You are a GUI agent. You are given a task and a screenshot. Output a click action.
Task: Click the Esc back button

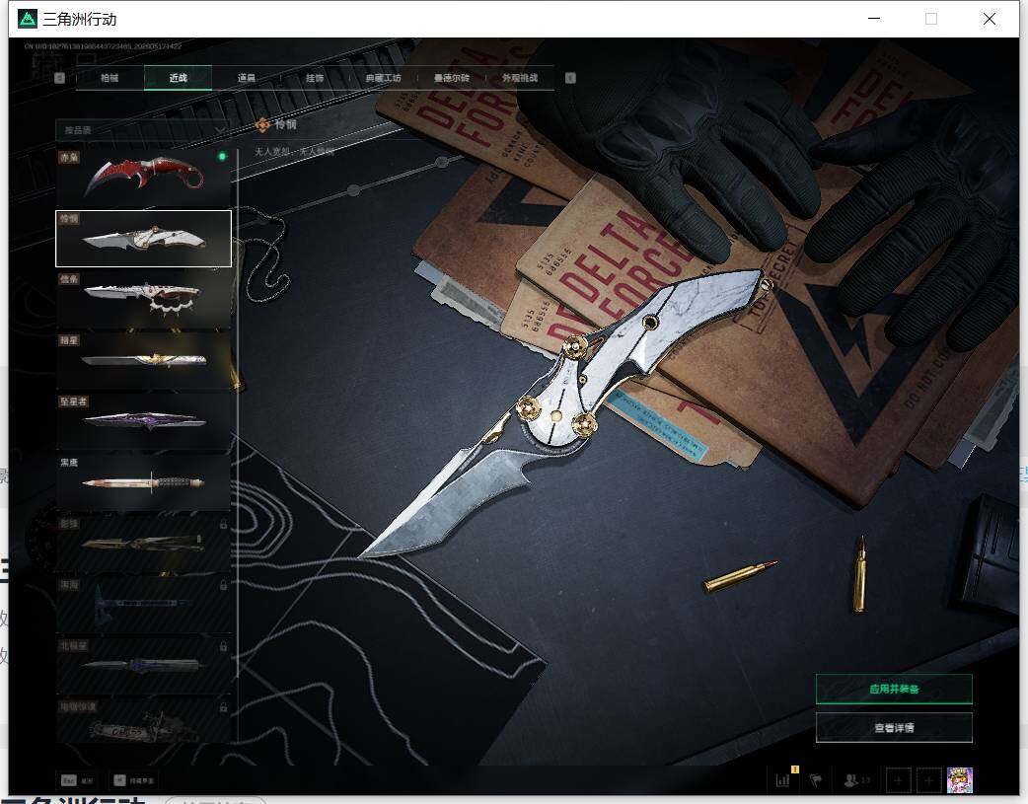point(77,780)
